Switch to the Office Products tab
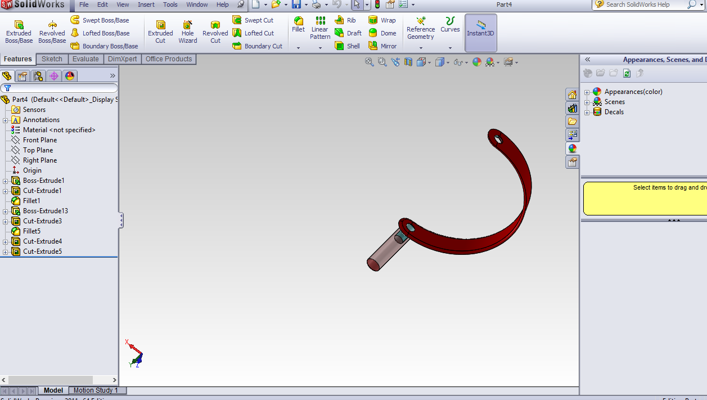The height and width of the screenshot is (400, 707). pos(169,59)
